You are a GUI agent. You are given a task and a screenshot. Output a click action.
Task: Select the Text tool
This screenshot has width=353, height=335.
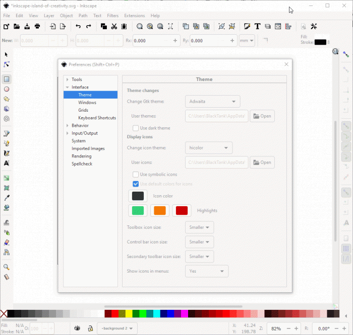[x=7, y=163]
